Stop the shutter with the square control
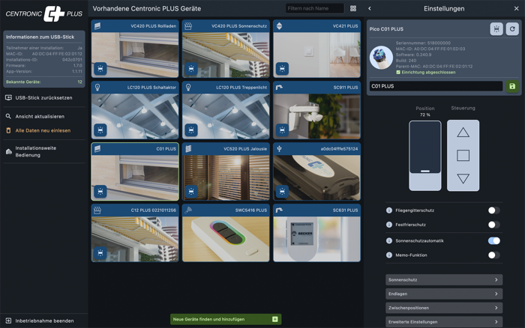The width and height of the screenshot is (525, 328). (x=463, y=156)
